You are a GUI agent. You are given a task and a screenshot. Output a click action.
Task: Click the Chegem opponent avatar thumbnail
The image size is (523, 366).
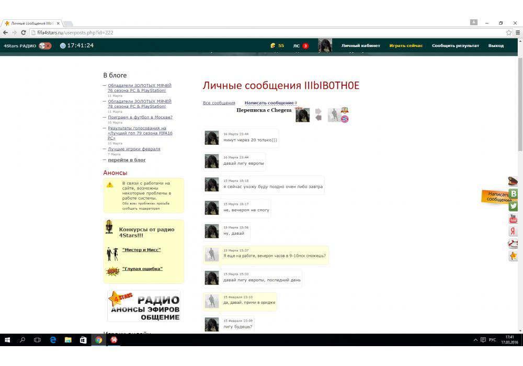pos(334,115)
